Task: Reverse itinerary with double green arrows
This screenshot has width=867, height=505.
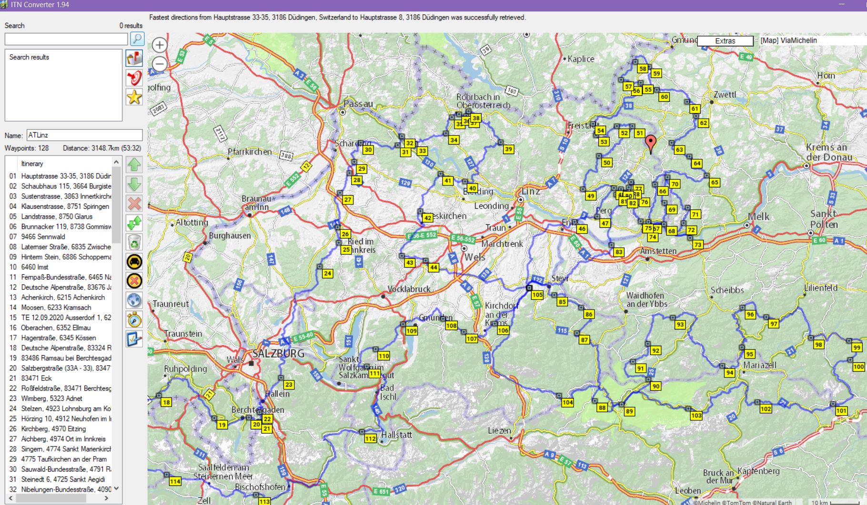Action: [x=134, y=223]
